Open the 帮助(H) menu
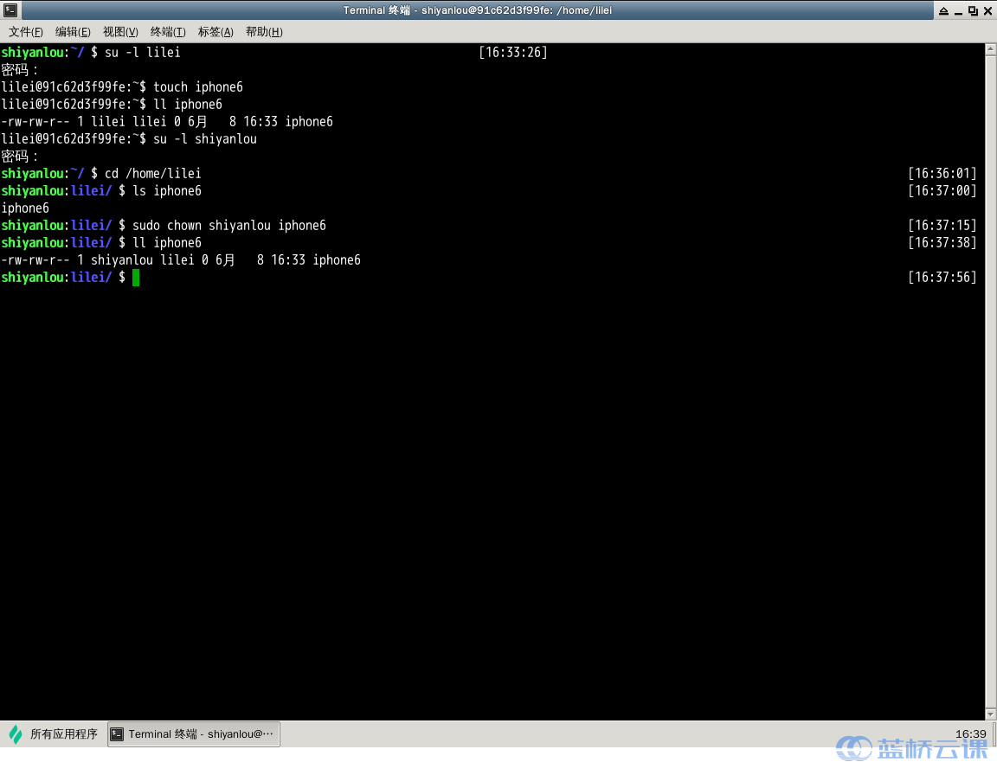Viewport: 997px width, 775px height. click(x=264, y=32)
